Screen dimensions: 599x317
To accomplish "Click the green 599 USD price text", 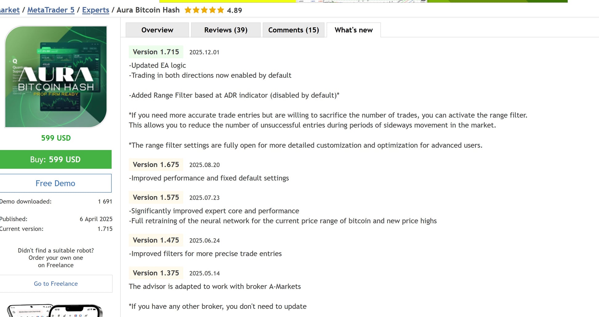I will pyautogui.click(x=56, y=138).
